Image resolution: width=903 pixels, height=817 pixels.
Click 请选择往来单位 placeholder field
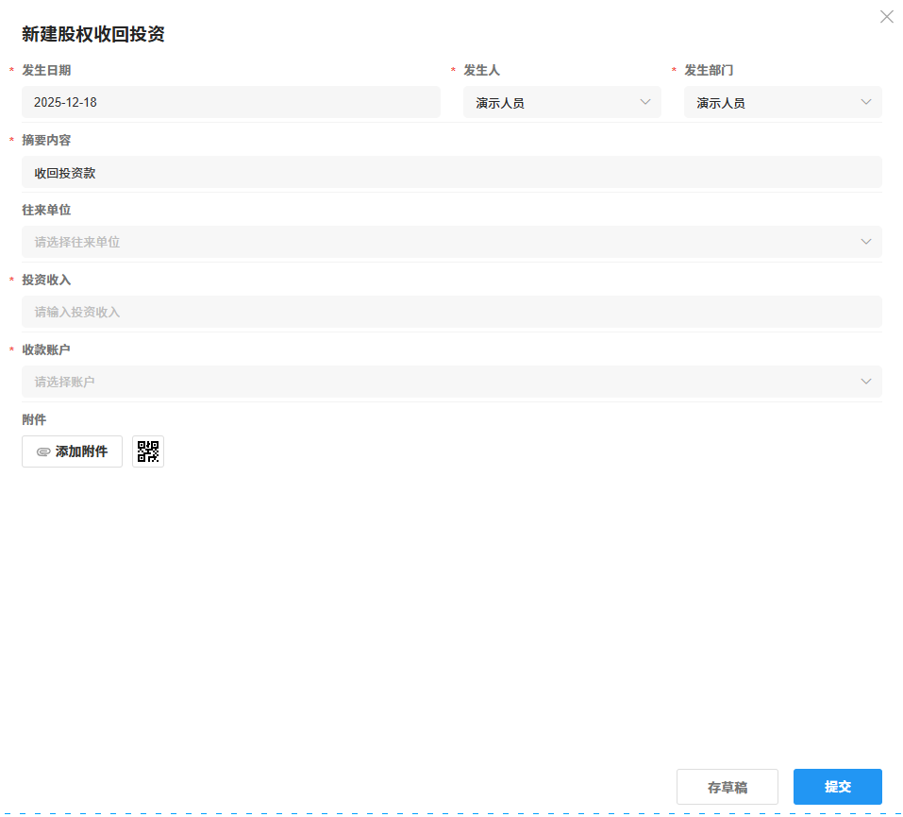[77, 241]
